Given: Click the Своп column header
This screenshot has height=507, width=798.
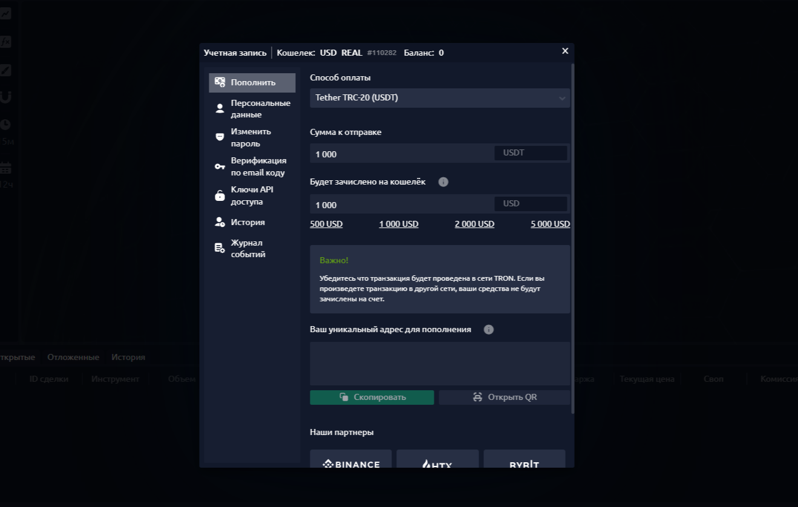Looking at the screenshot, I should coord(713,379).
